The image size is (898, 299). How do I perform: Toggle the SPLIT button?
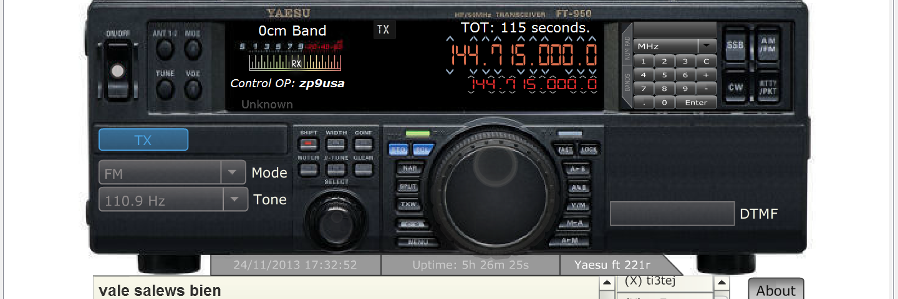(x=408, y=187)
